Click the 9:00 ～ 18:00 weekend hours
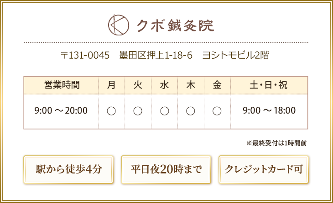333x203 pixels. click(269, 110)
